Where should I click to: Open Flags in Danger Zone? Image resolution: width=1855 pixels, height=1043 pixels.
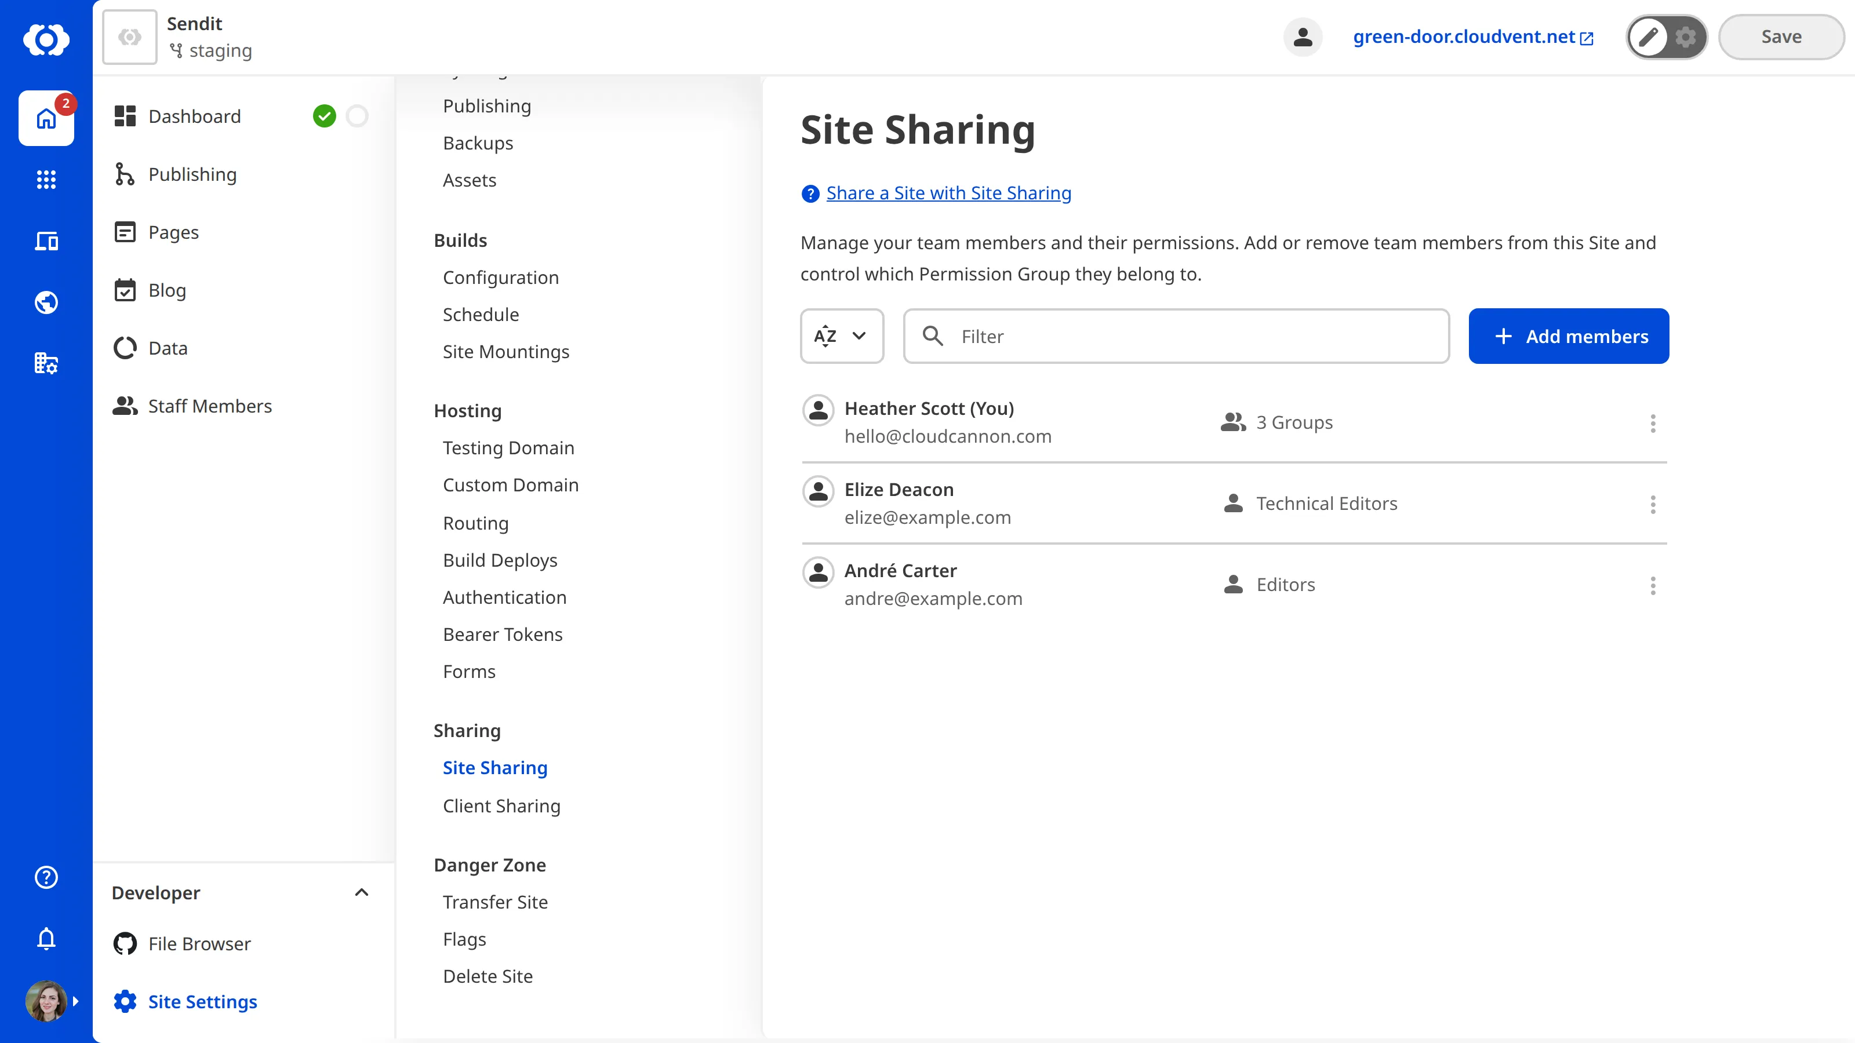[464, 939]
